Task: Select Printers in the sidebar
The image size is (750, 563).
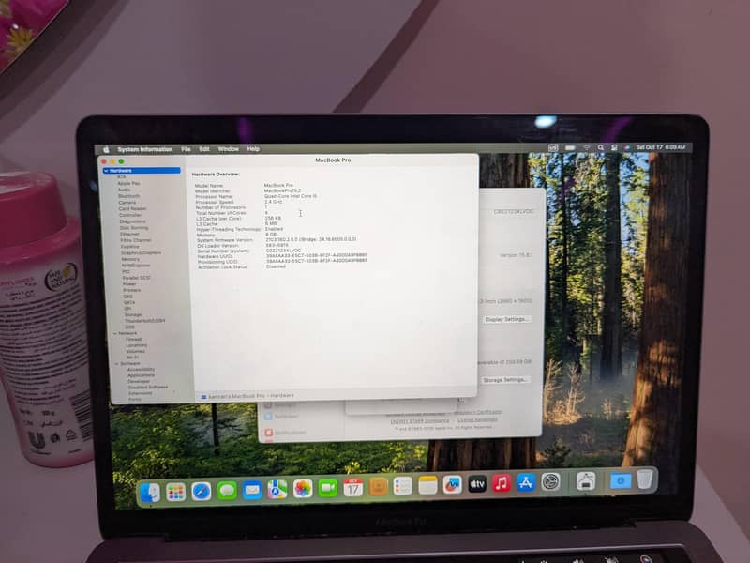Action: tap(132, 290)
